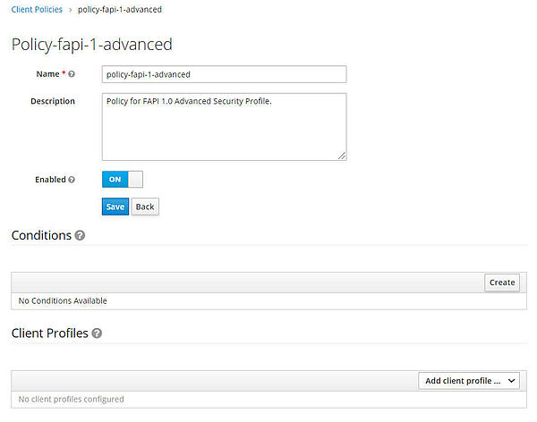The width and height of the screenshot is (537, 422).
Task: Click the Policy-fapi-1-advanced page heading
Action: (91, 44)
